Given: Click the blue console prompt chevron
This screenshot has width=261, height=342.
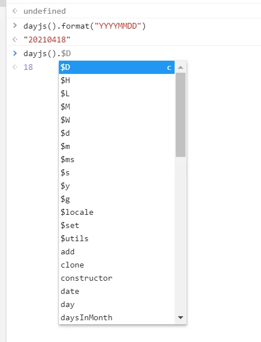Looking at the screenshot, I should pyautogui.click(x=15, y=53).
